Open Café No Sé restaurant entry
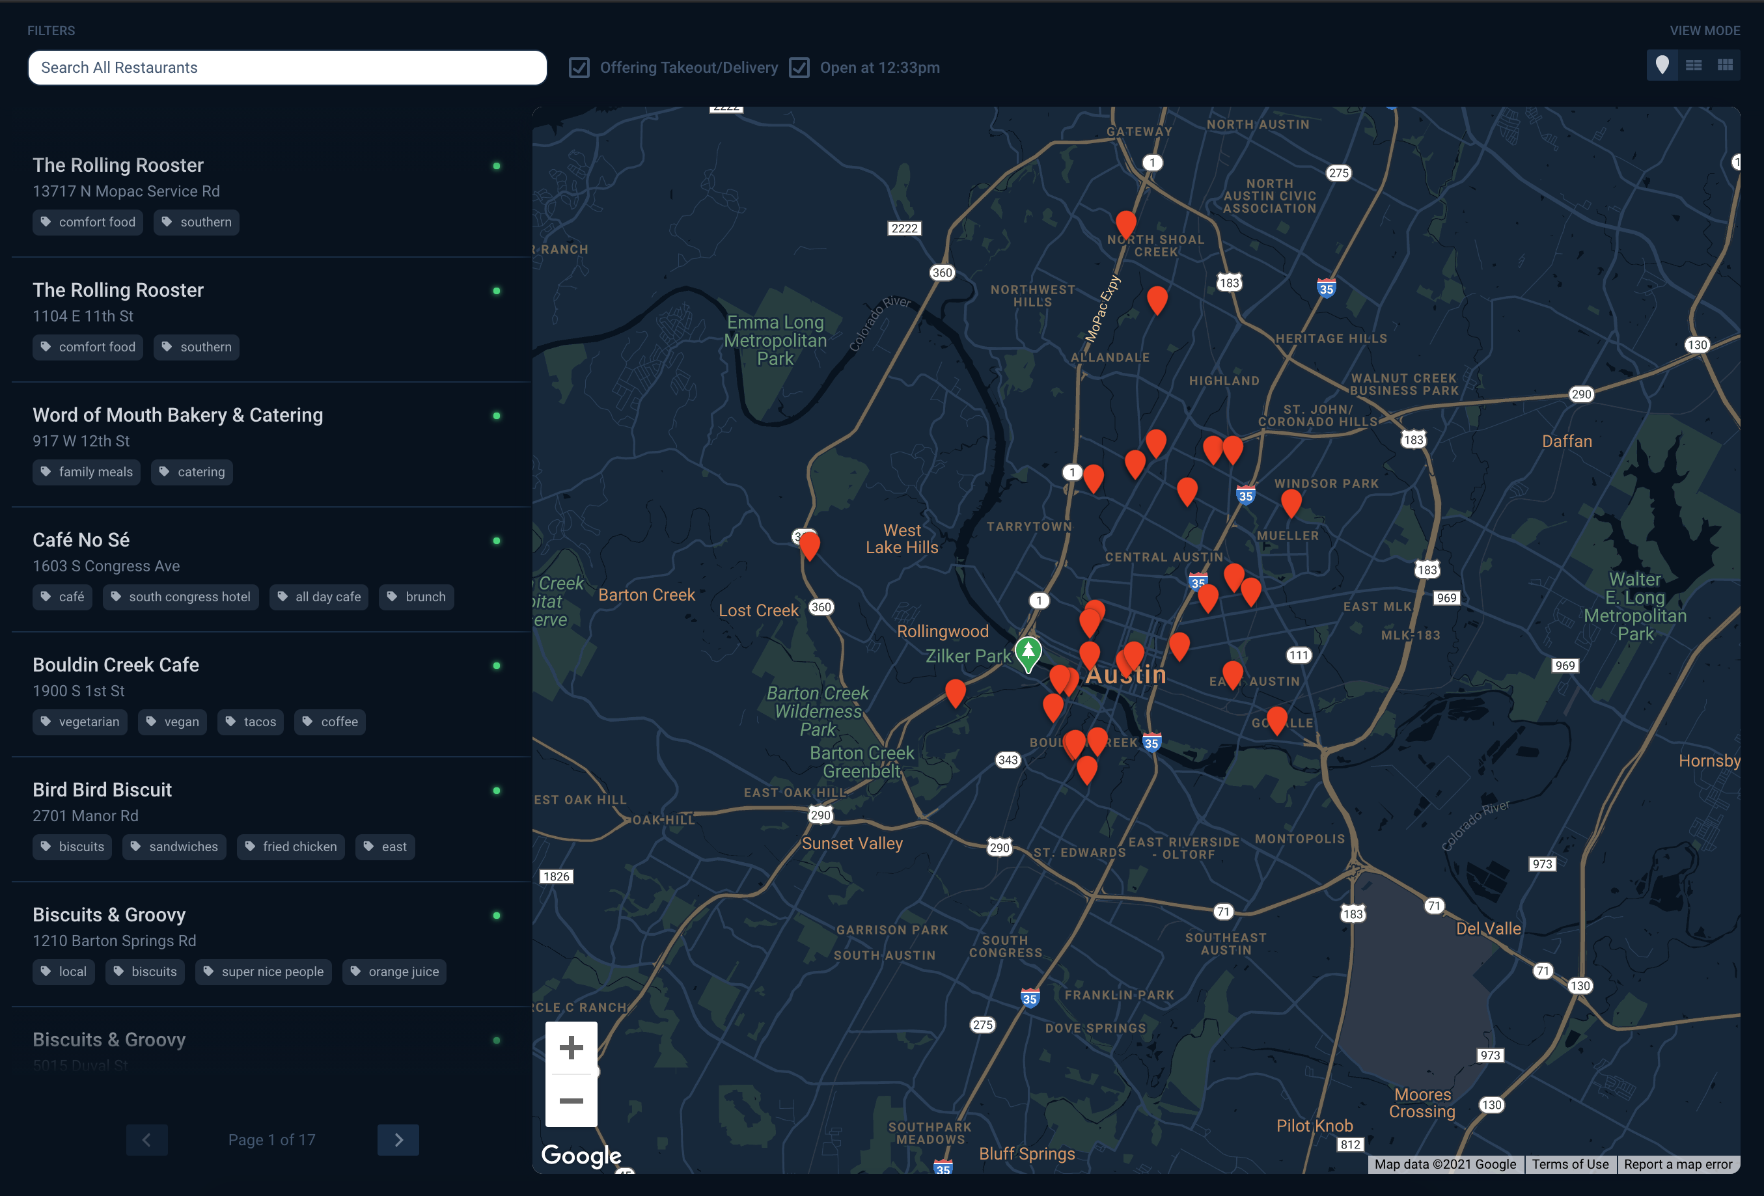Viewport: 1764px width, 1196px height. [x=81, y=540]
